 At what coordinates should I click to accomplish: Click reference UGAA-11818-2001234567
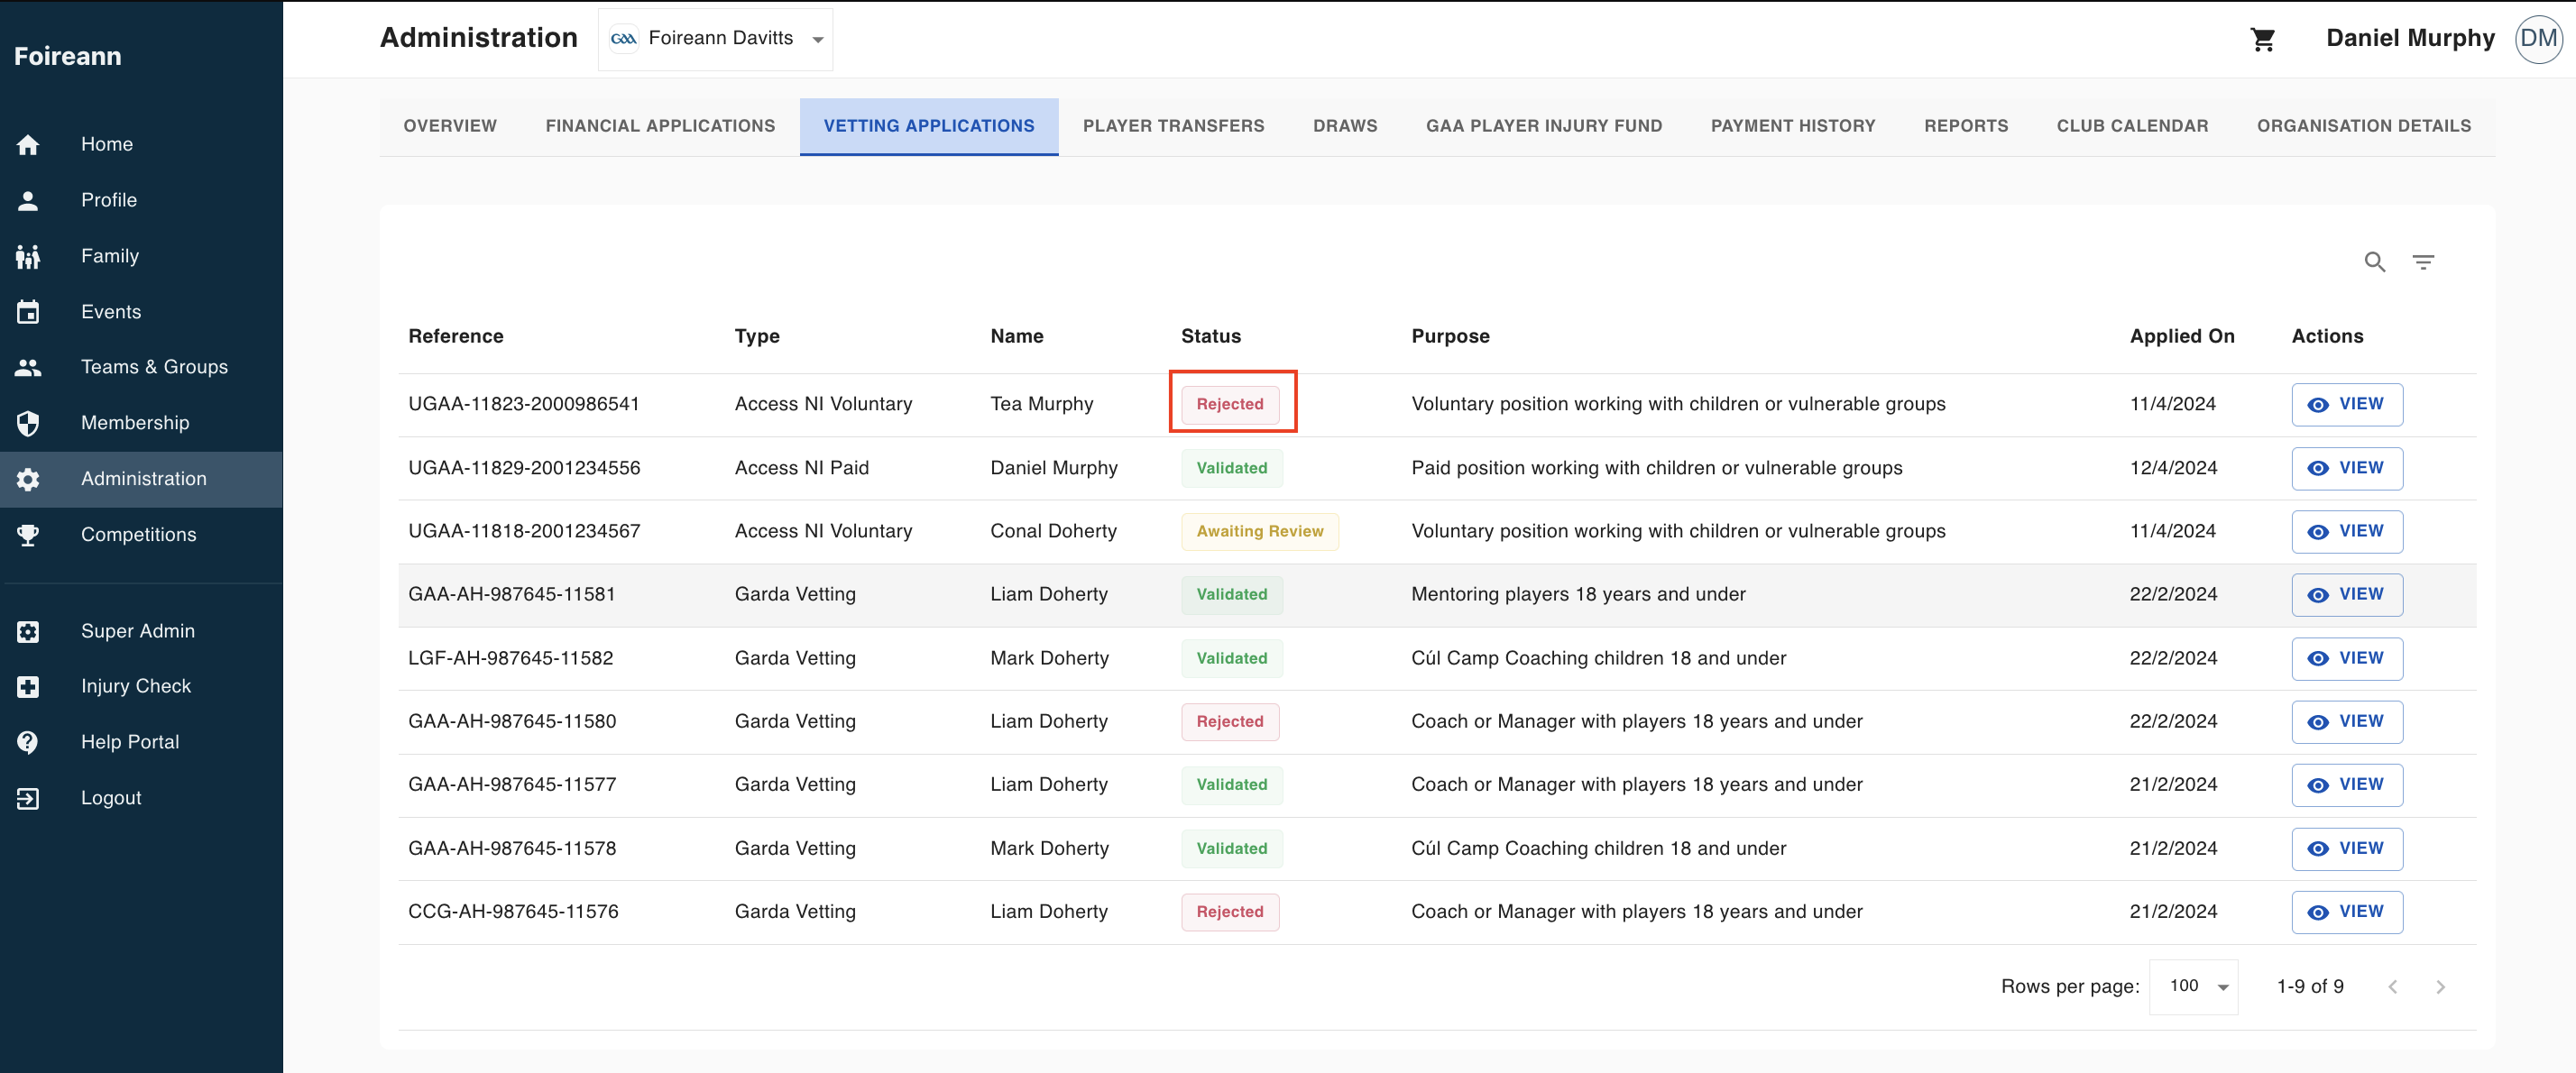(524, 531)
